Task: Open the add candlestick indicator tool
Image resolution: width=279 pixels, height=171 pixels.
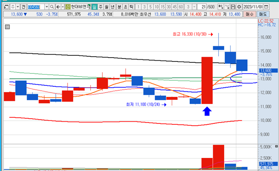Action: pos(221,7)
